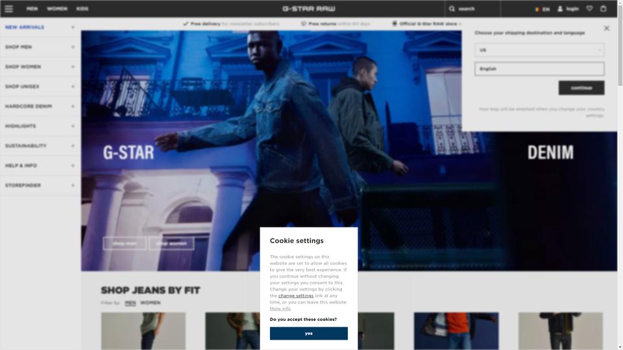Open the wishlist heart icon
The image size is (623, 350).
tap(590, 8)
